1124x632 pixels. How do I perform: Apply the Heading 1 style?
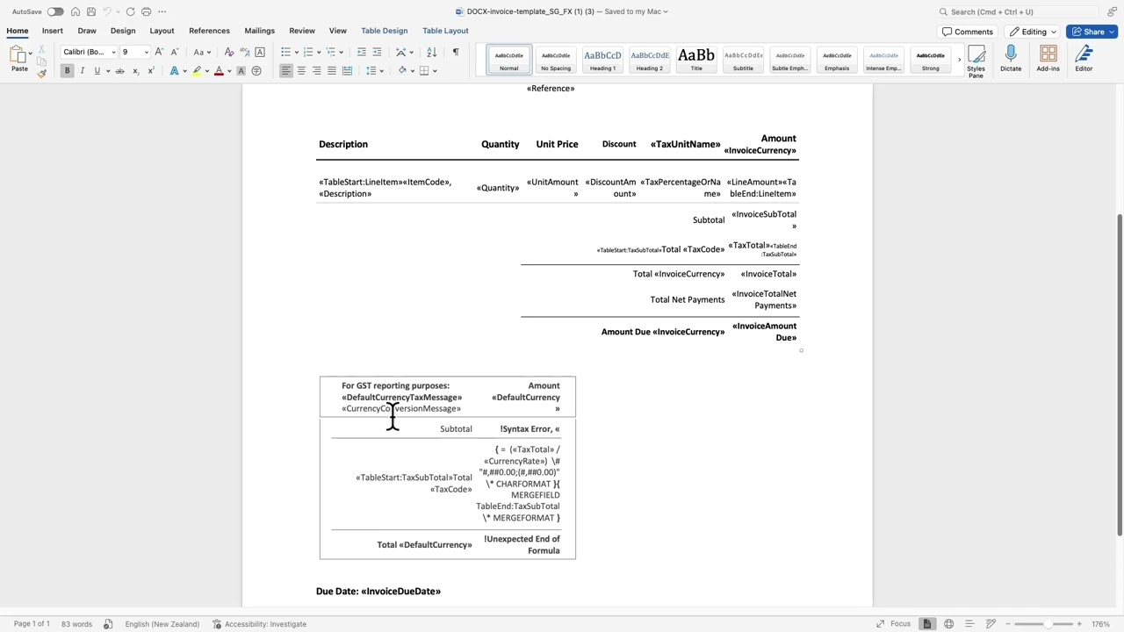(x=602, y=59)
